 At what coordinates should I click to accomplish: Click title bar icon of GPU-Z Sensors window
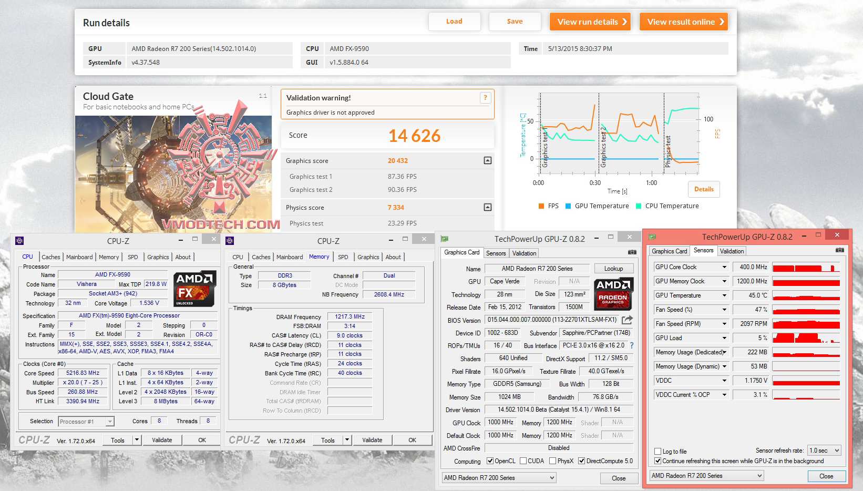pyautogui.click(x=652, y=237)
